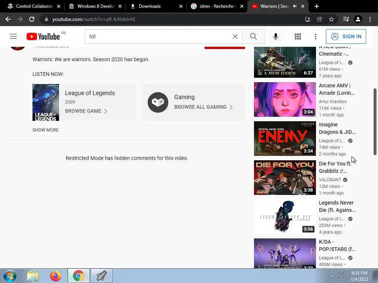Screen dimensions: 378x283
Task: Clear the search box with X icon
Action: (235, 36)
